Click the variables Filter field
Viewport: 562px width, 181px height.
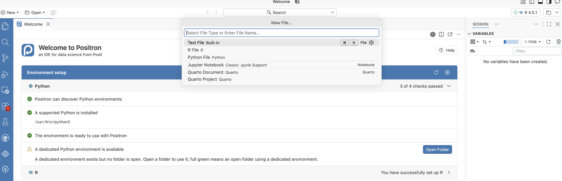pos(537,51)
